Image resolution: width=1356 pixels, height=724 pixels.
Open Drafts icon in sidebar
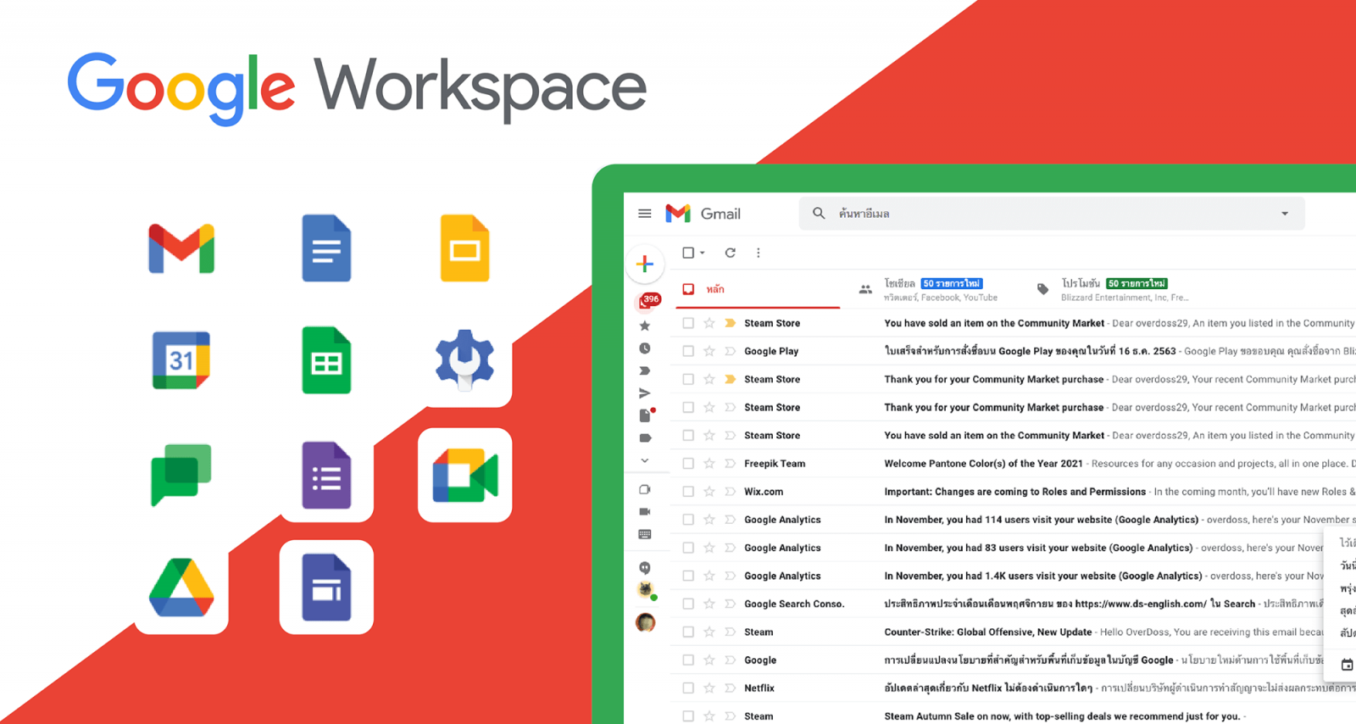pos(646,415)
